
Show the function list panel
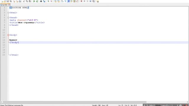pyautogui.click(x=77, y=1)
